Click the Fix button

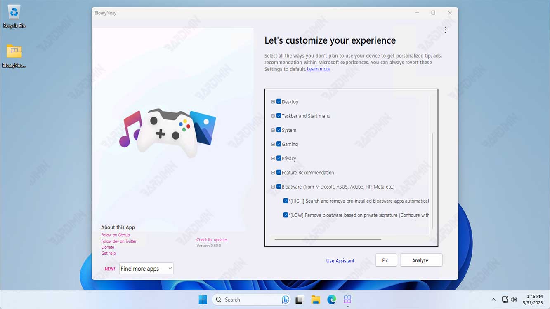click(386, 260)
